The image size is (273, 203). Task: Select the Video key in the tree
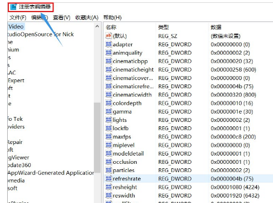point(16,26)
